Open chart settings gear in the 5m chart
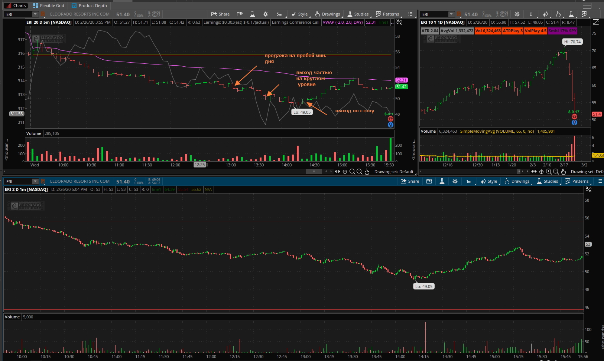The height and width of the screenshot is (361, 604). [265, 14]
